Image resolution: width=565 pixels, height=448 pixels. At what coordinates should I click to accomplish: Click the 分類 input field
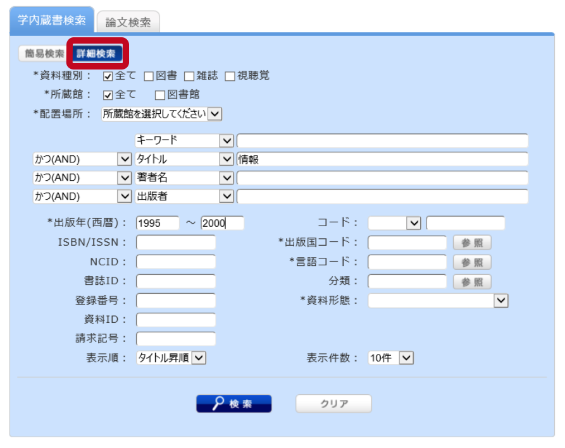(x=407, y=281)
